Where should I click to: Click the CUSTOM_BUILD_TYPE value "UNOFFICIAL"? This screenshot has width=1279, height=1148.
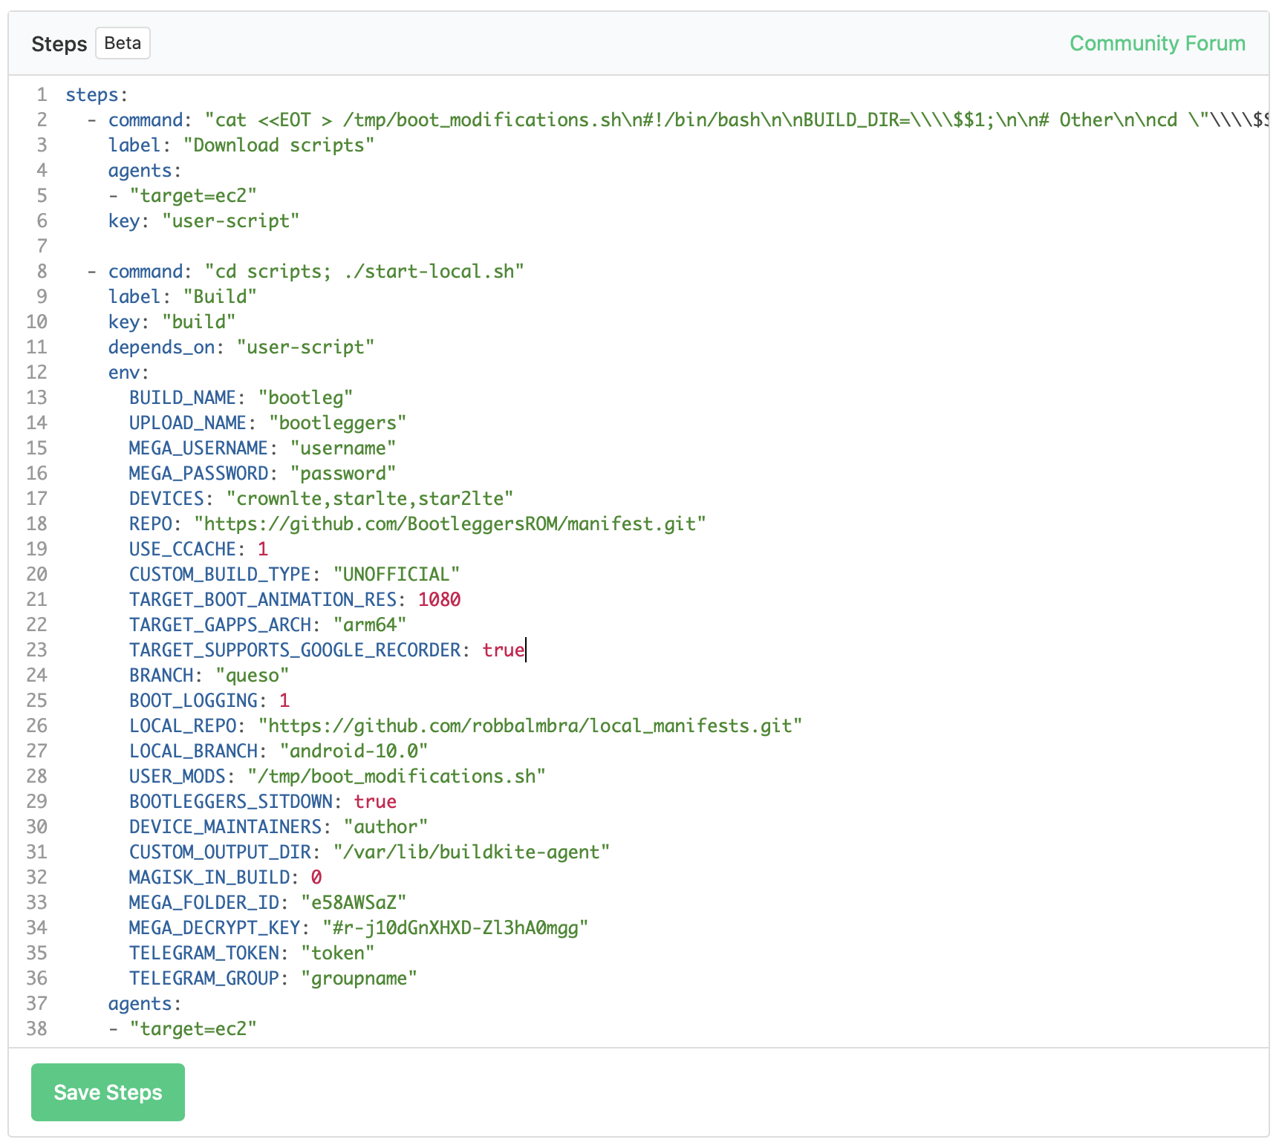[397, 575]
